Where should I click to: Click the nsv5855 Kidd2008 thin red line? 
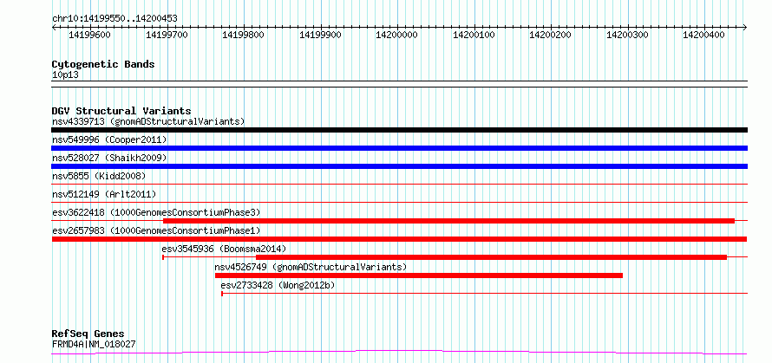(x=399, y=184)
